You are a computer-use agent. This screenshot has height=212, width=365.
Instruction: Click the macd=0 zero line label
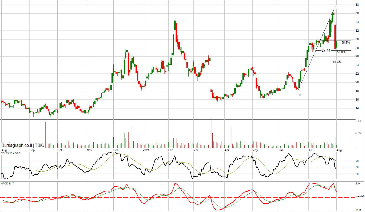pyautogui.click(x=360, y=197)
